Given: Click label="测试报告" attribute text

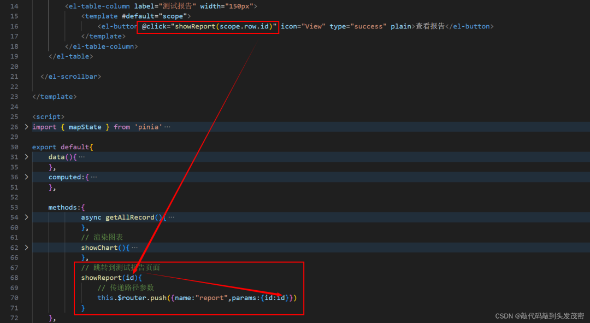Looking at the screenshot, I should click(x=165, y=6).
